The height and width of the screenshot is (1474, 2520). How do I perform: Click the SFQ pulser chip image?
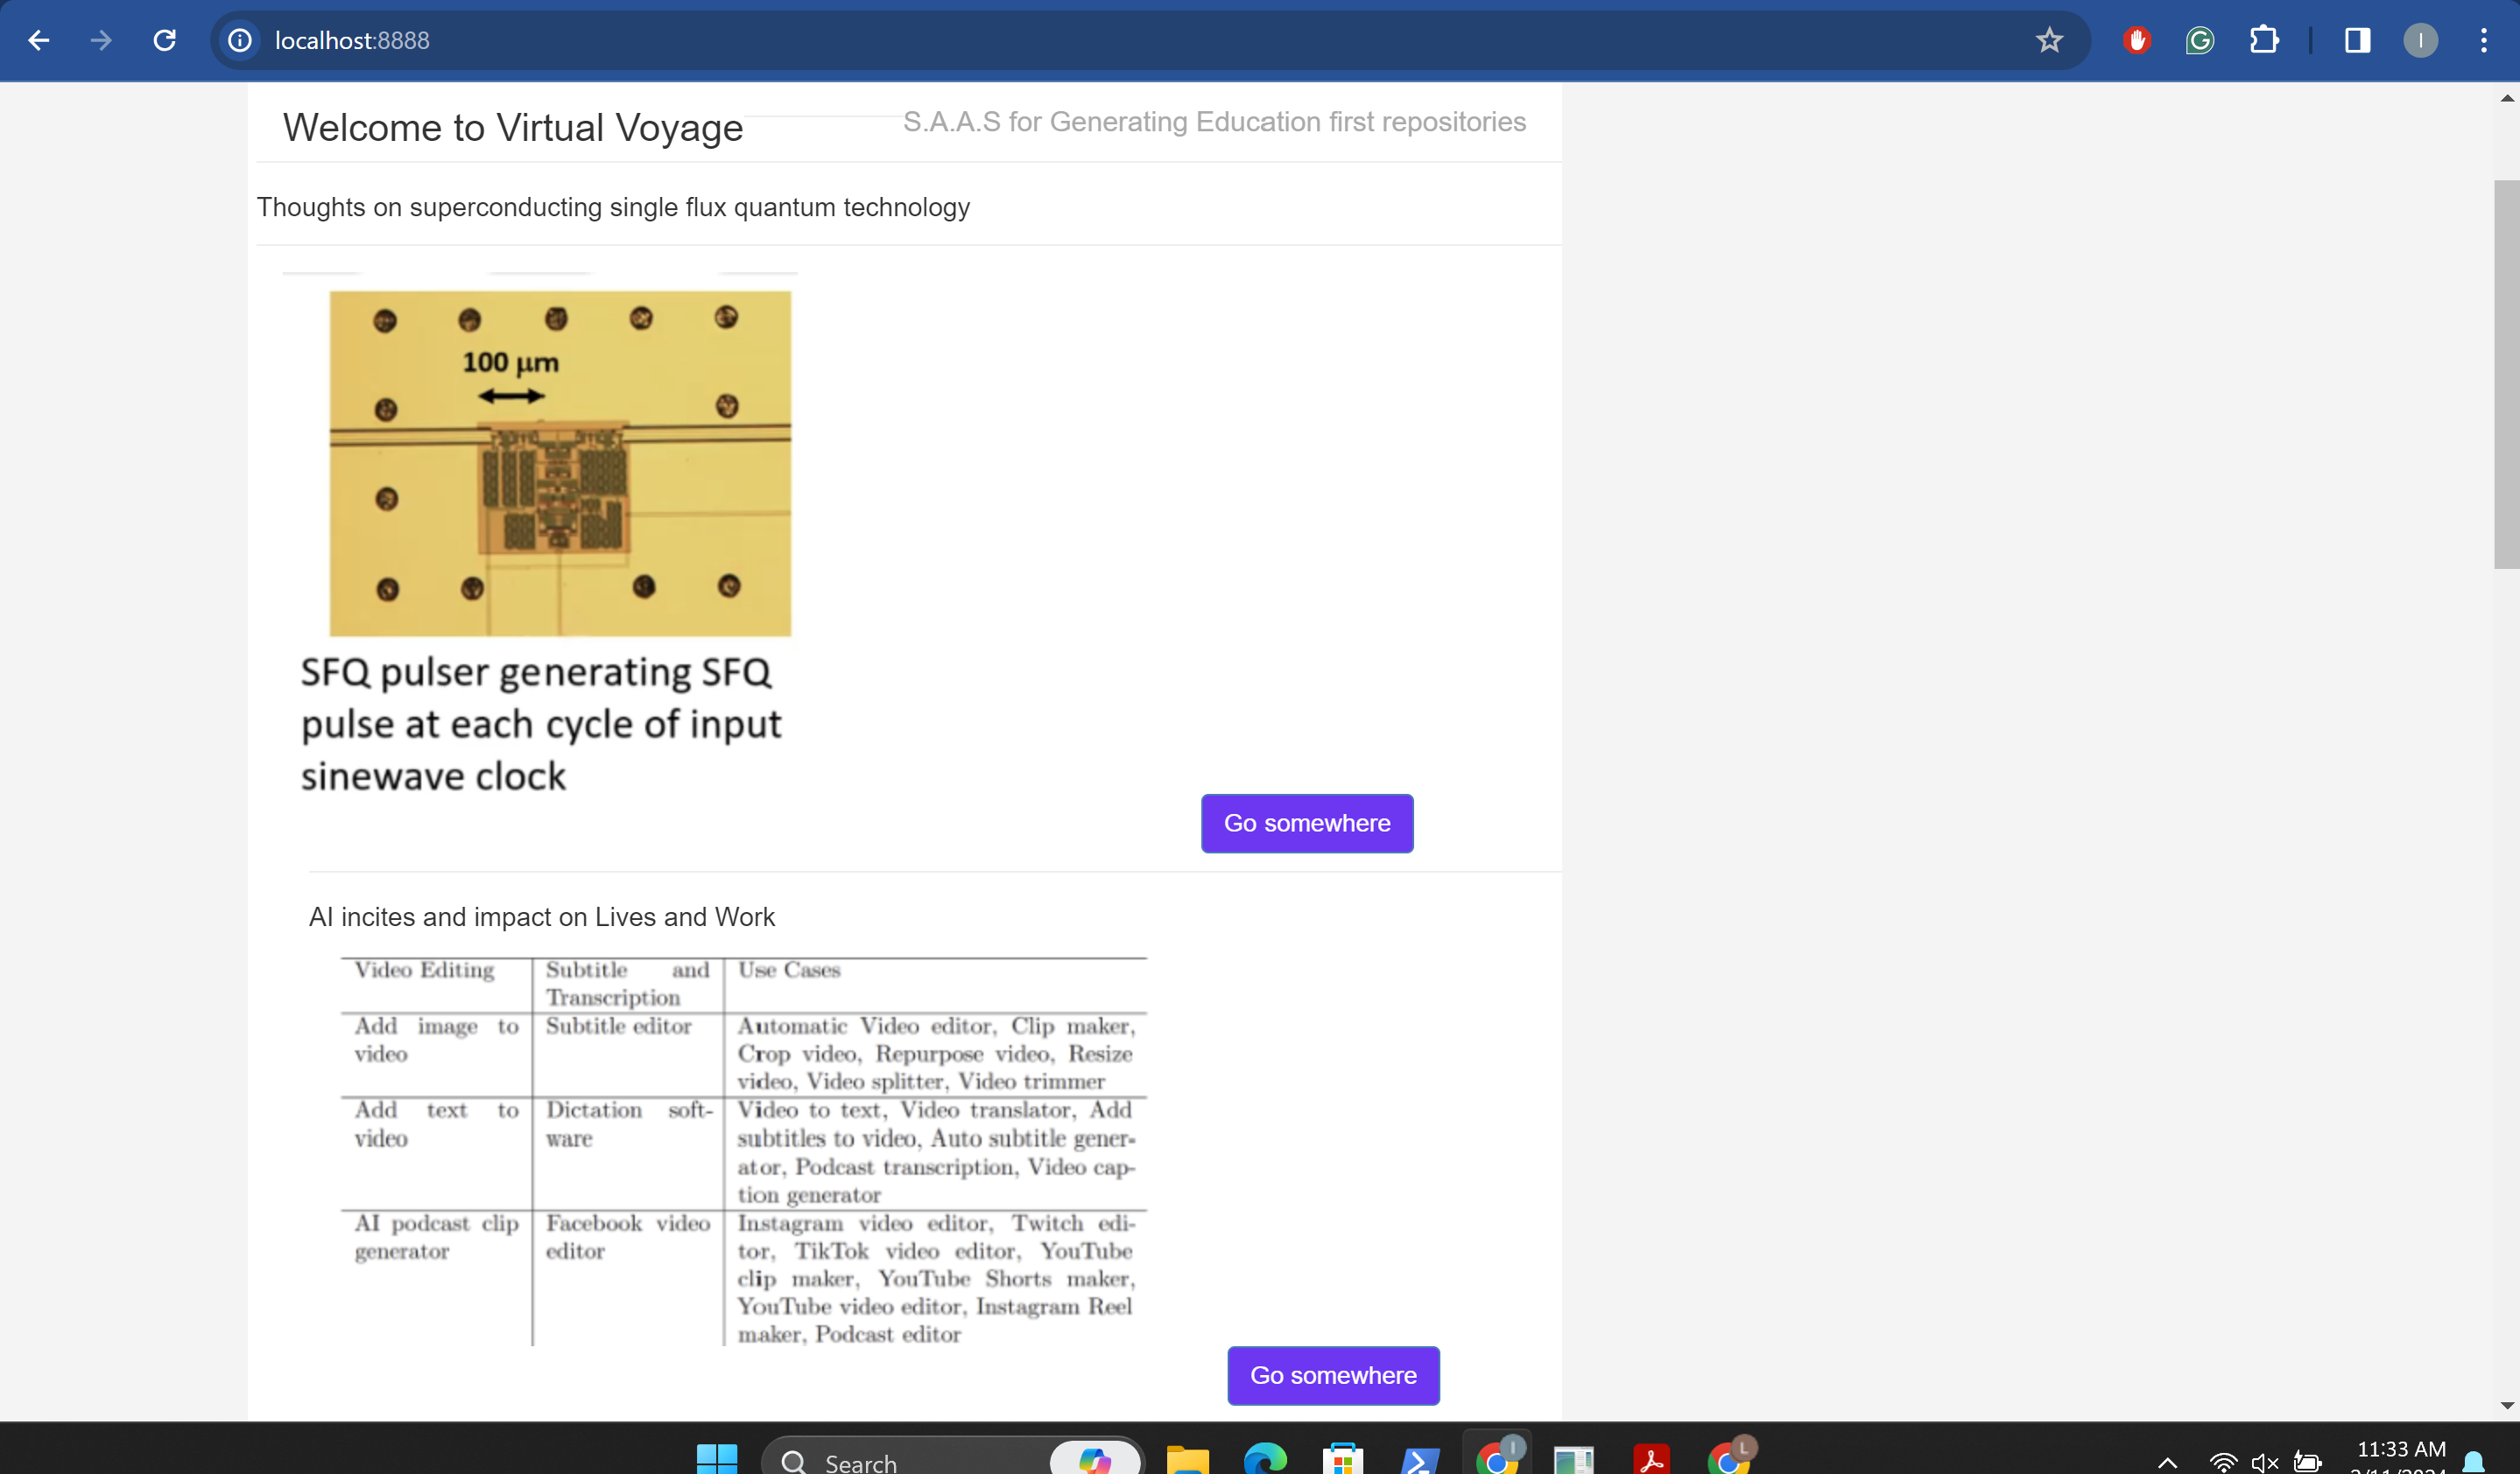coord(560,463)
